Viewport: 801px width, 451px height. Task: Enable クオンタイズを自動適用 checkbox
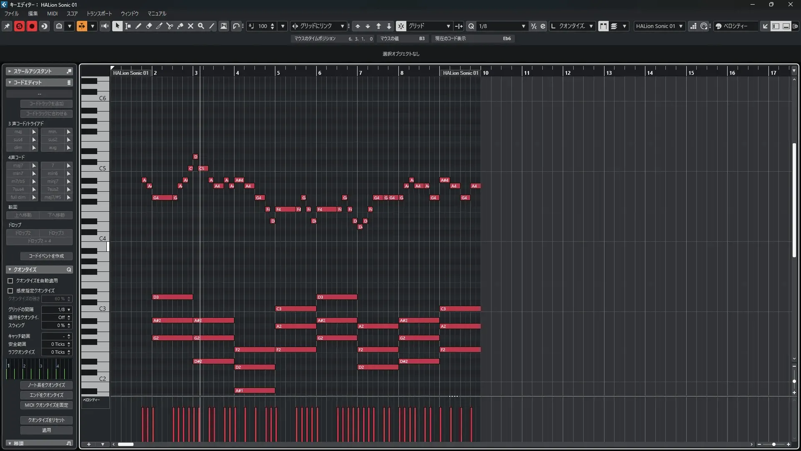coord(10,281)
